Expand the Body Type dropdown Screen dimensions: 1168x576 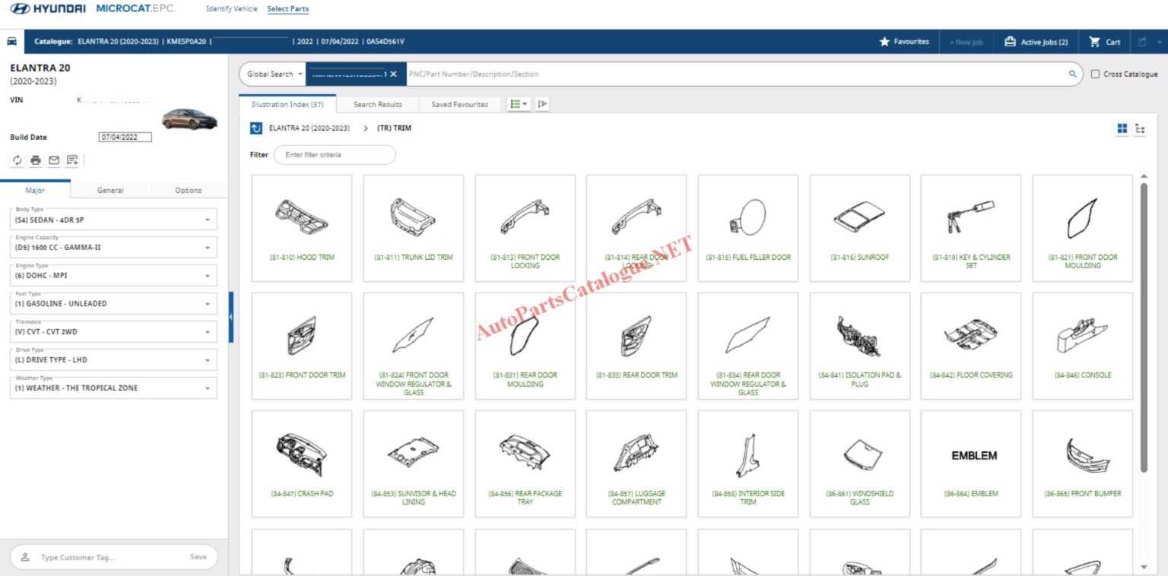(x=207, y=220)
